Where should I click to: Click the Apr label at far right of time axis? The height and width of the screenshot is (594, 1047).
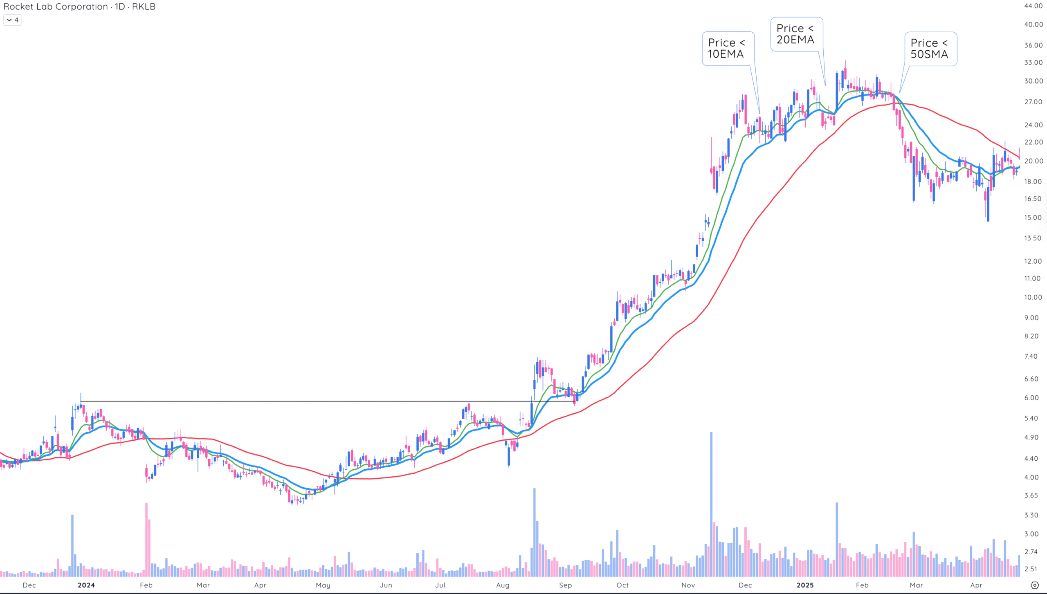tap(976, 585)
